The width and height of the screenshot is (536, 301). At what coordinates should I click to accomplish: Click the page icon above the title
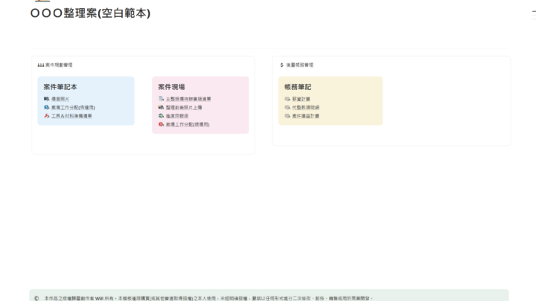click(42, 1)
